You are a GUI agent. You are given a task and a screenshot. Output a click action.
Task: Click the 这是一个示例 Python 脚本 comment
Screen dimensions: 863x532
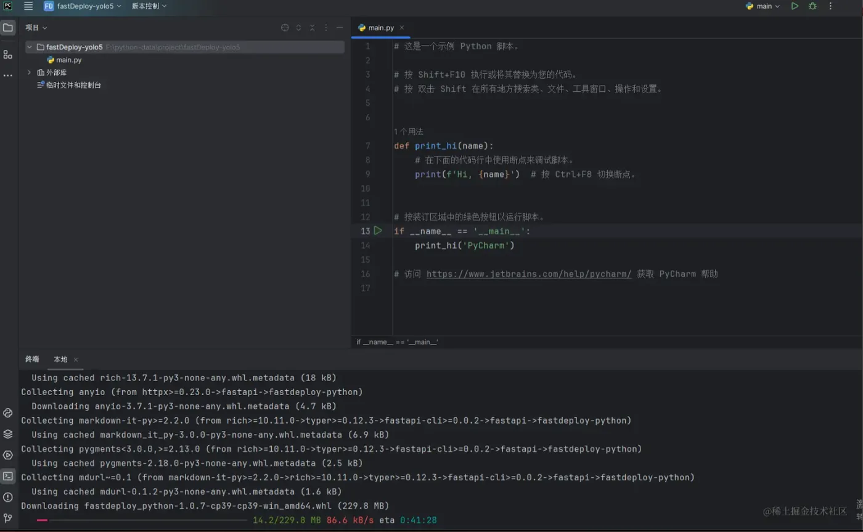(x=457, y=46)
